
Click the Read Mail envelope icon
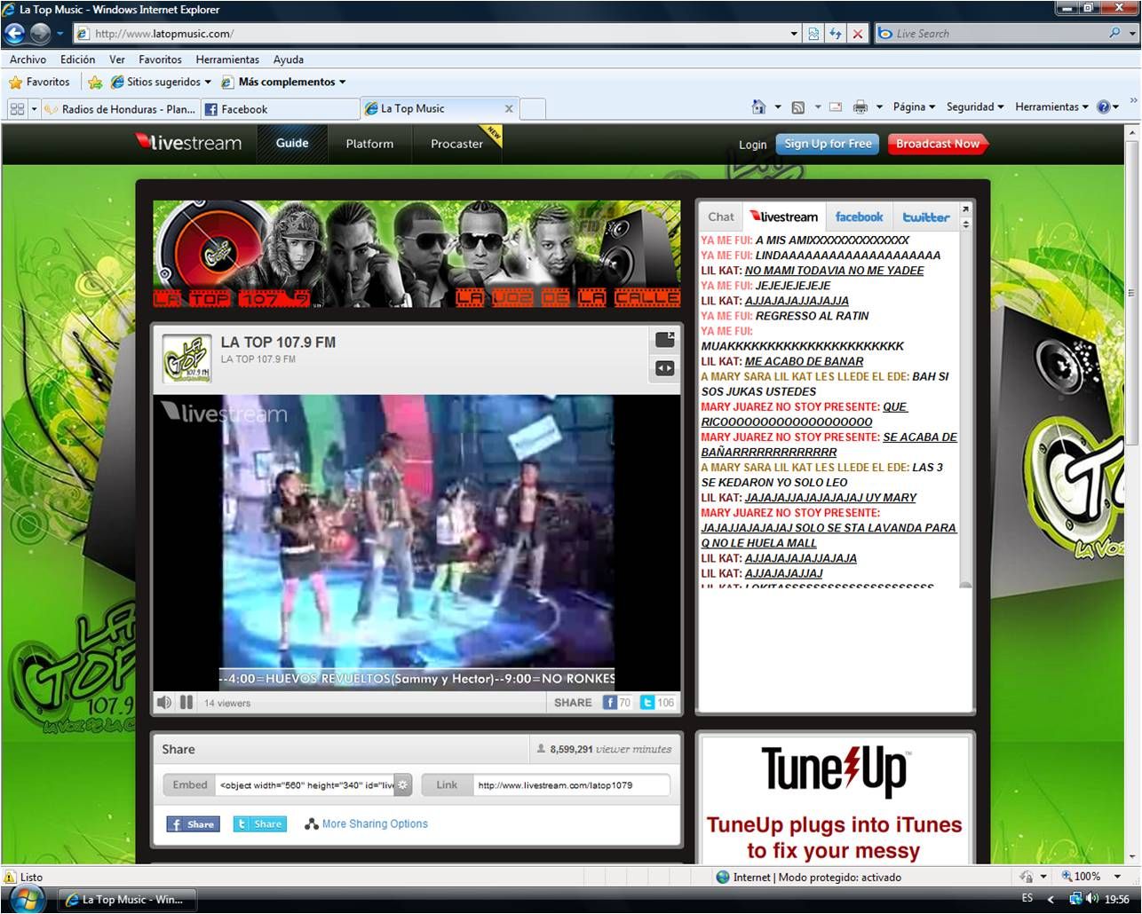(x=836, y=107)
